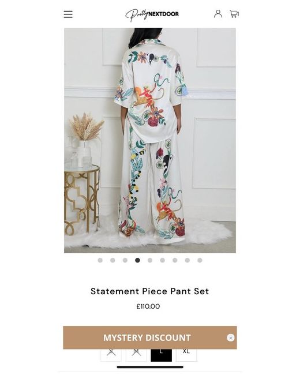Go to last carousel image dot

coord(200,260)
